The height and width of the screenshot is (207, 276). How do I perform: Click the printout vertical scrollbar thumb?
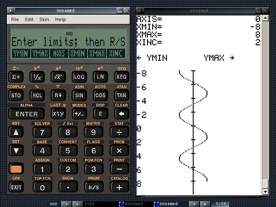click(266, 184)
